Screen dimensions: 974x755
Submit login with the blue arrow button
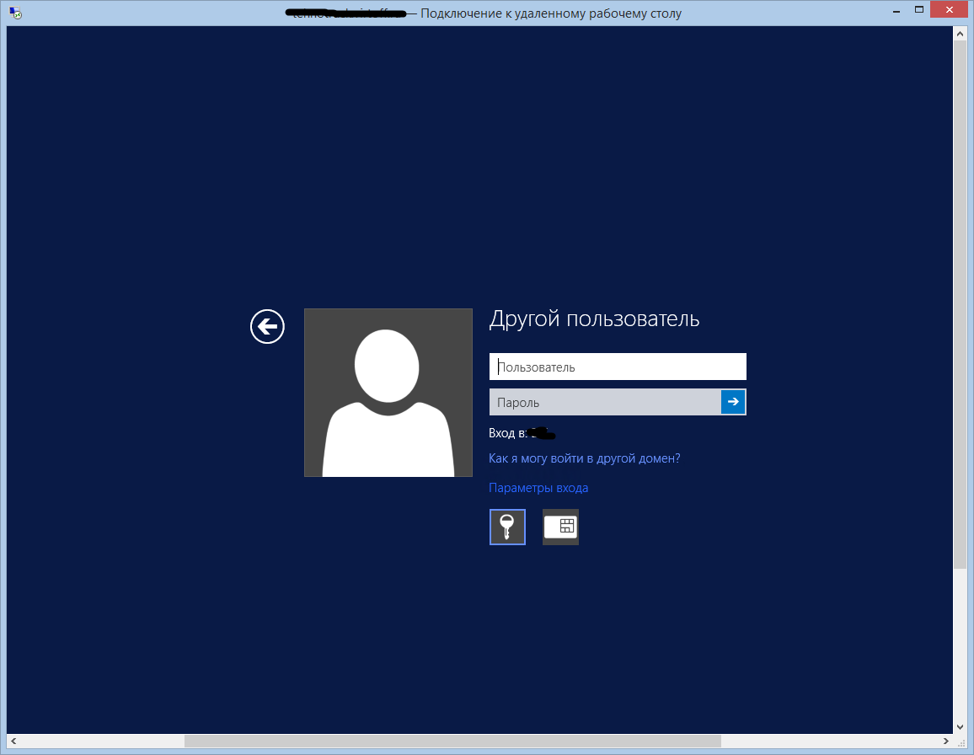(x=733, y=402)
